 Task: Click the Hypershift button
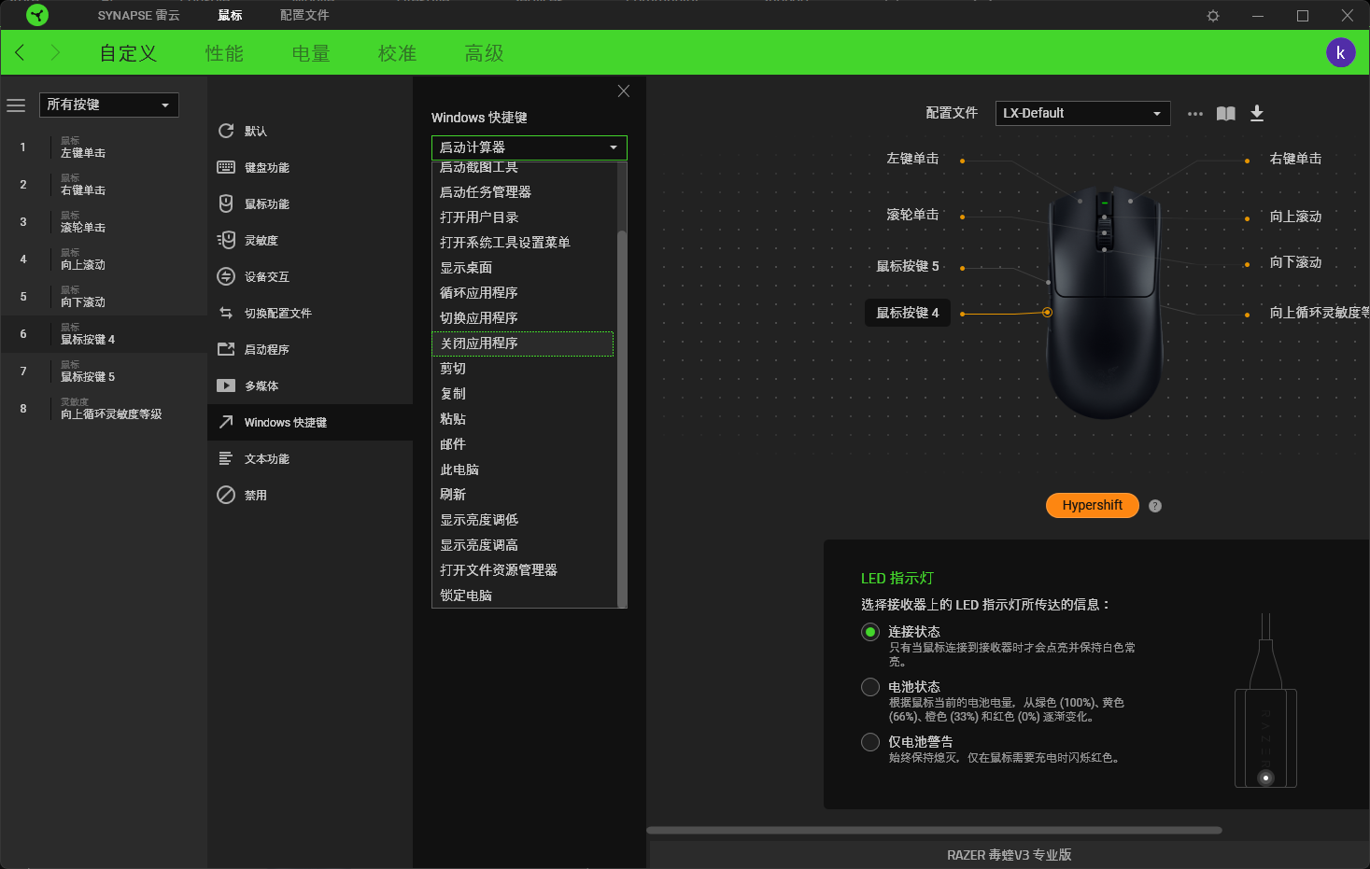click(1093, 505)
